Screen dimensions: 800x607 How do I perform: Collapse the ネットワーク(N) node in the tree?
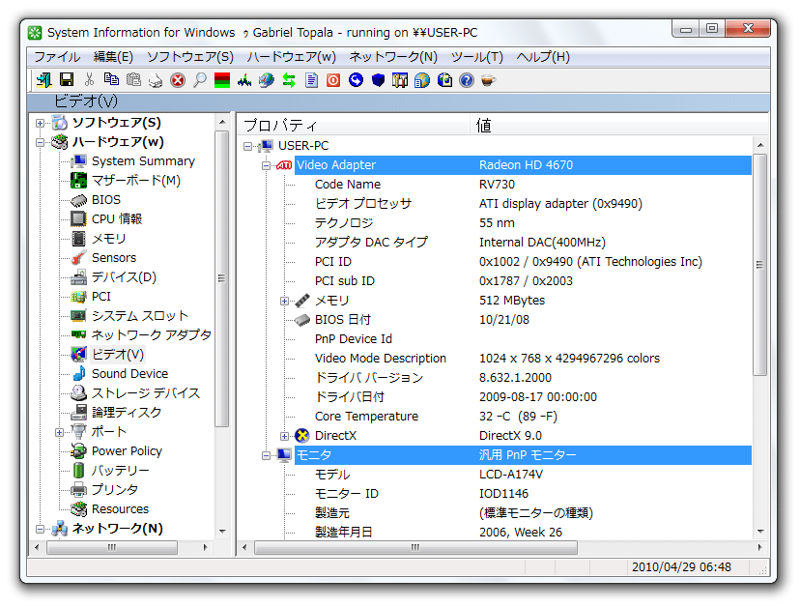[x=40, y=530]
